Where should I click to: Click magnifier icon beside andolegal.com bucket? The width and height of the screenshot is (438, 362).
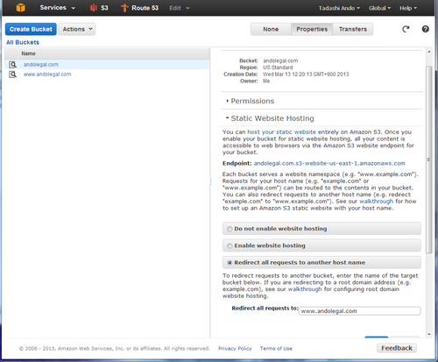pyautogui.click(x=12, y=65)
